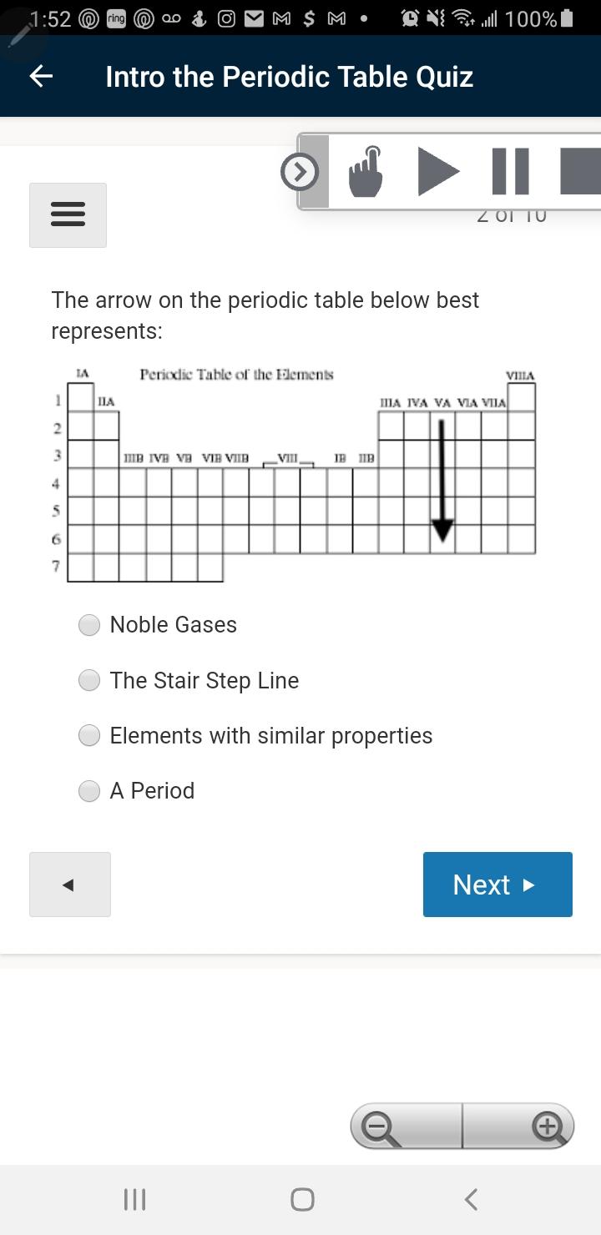This screenshot has width=601, height=1235.
Task: Choose Elements with similar properties
Action: click(x=88, y=735)
